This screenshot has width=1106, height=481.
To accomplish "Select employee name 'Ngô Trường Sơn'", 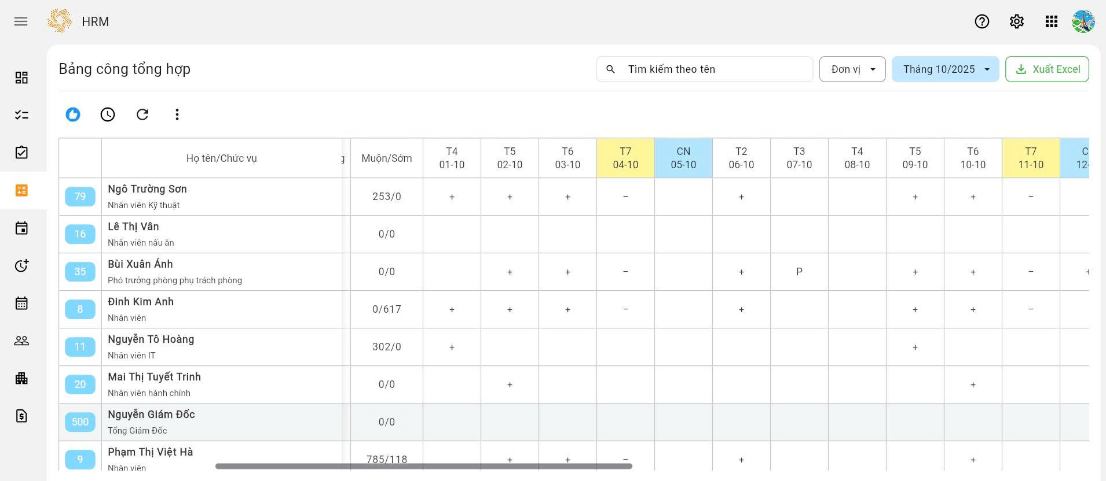I will (147, 189).
